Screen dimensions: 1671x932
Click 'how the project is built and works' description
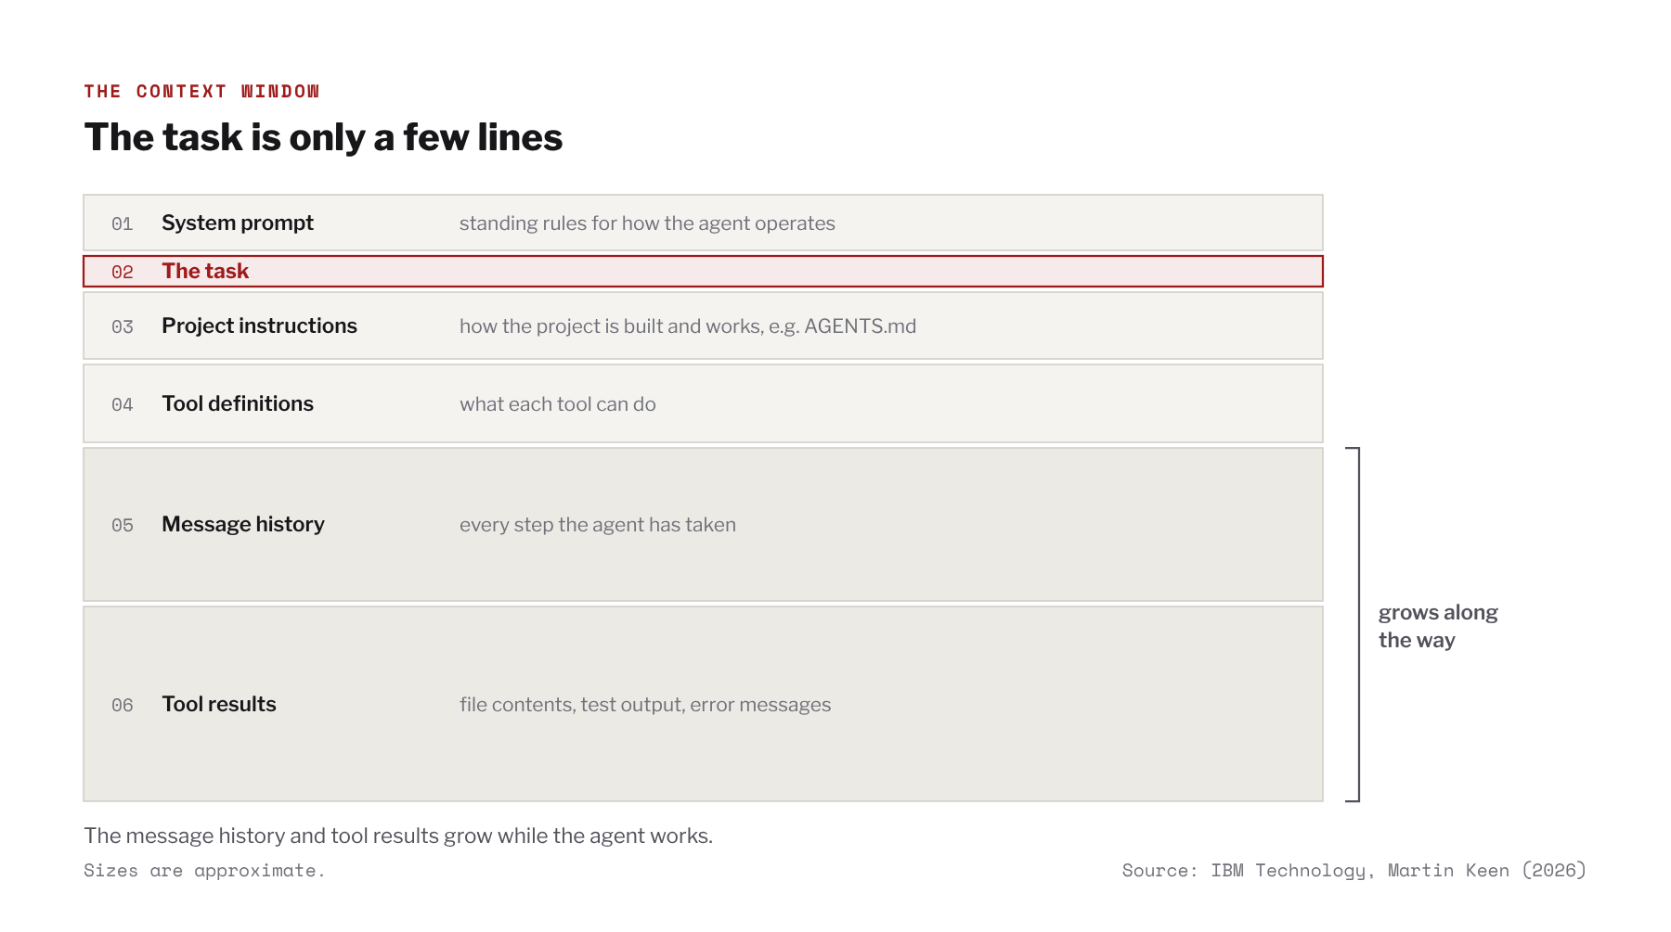tap(688, 326)
